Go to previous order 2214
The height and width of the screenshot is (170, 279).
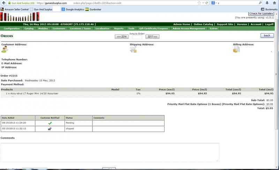pos(122,37)
